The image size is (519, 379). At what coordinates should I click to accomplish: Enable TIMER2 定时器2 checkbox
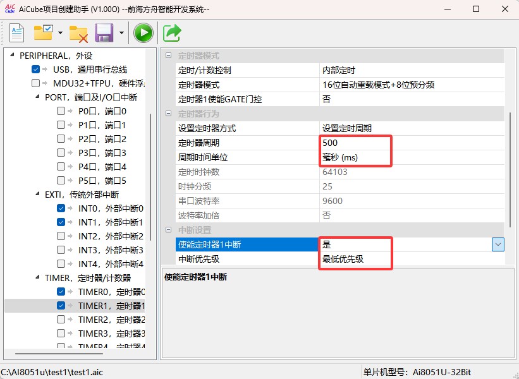[x=61, y=319]
